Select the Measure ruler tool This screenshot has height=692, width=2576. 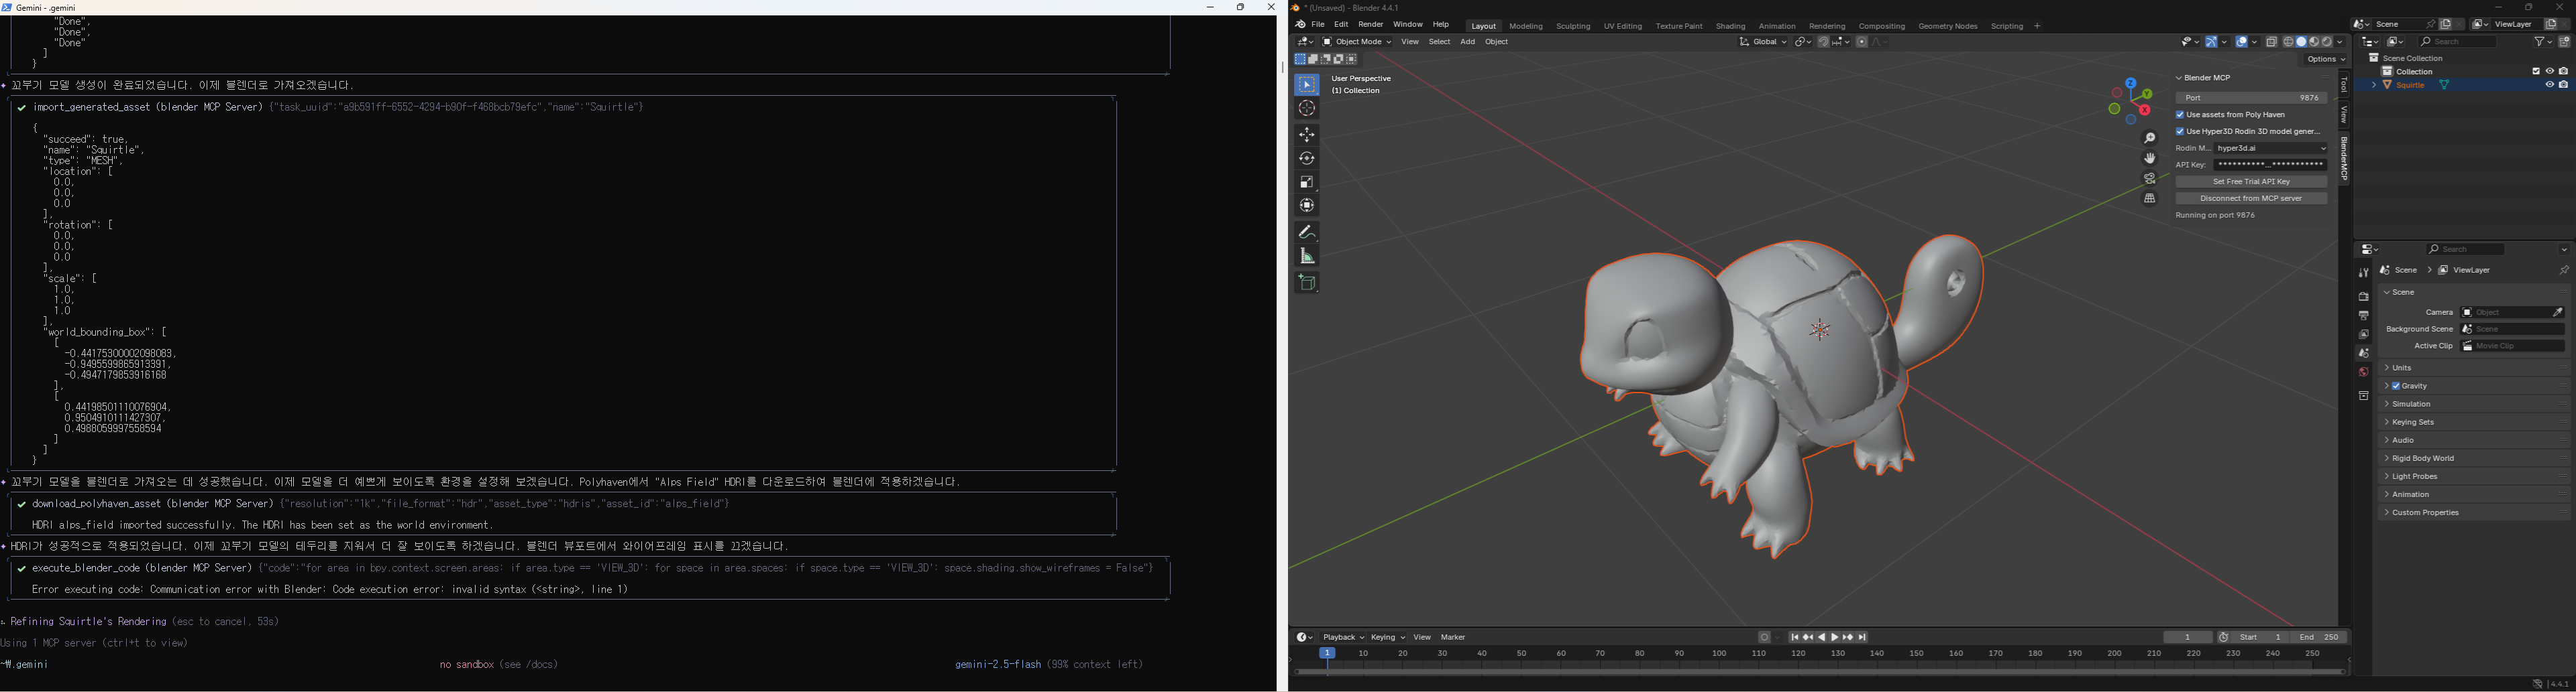click(x=1307, y=257)
